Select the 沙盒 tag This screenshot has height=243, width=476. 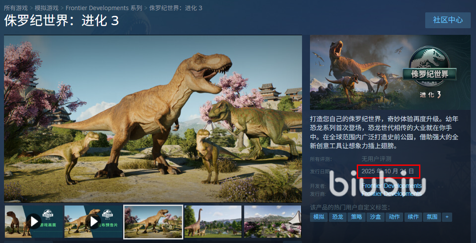pyautogui.click(x=375, y=217)
